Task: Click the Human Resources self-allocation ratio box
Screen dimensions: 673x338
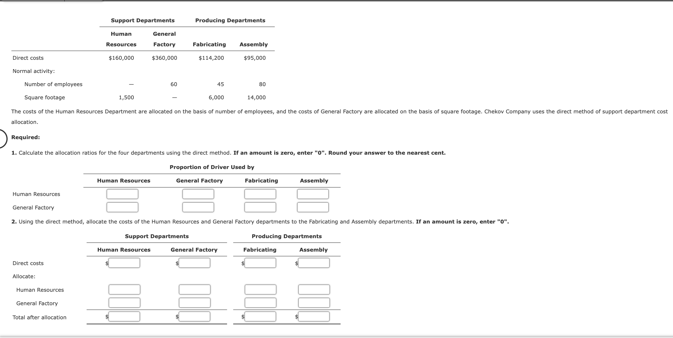Action: [123, 194]
